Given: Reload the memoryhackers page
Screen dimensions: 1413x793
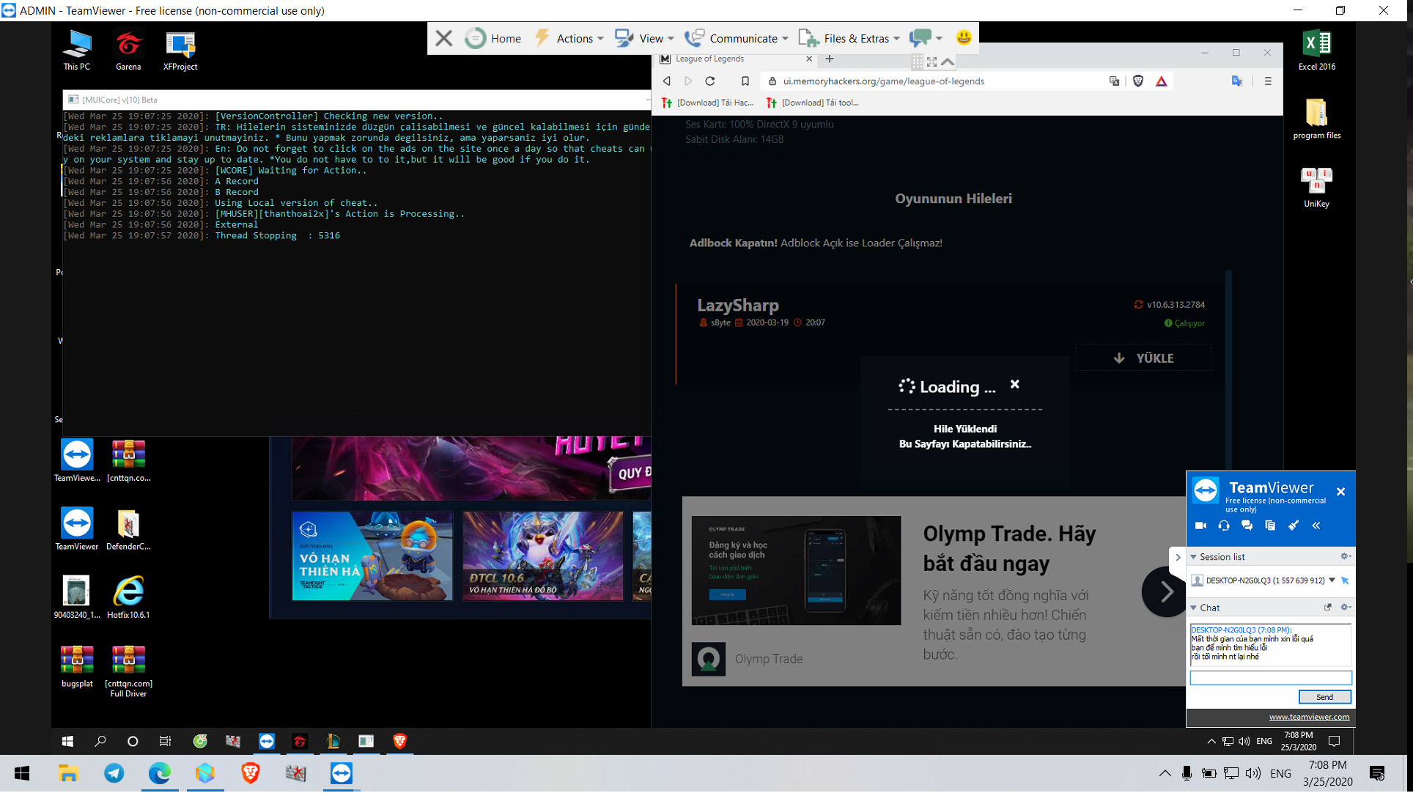Looking at the screenshot, I should coord(709,81).
